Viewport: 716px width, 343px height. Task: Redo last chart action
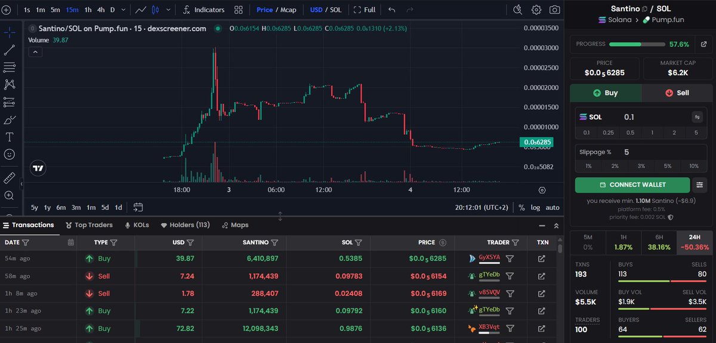point(410,10)
